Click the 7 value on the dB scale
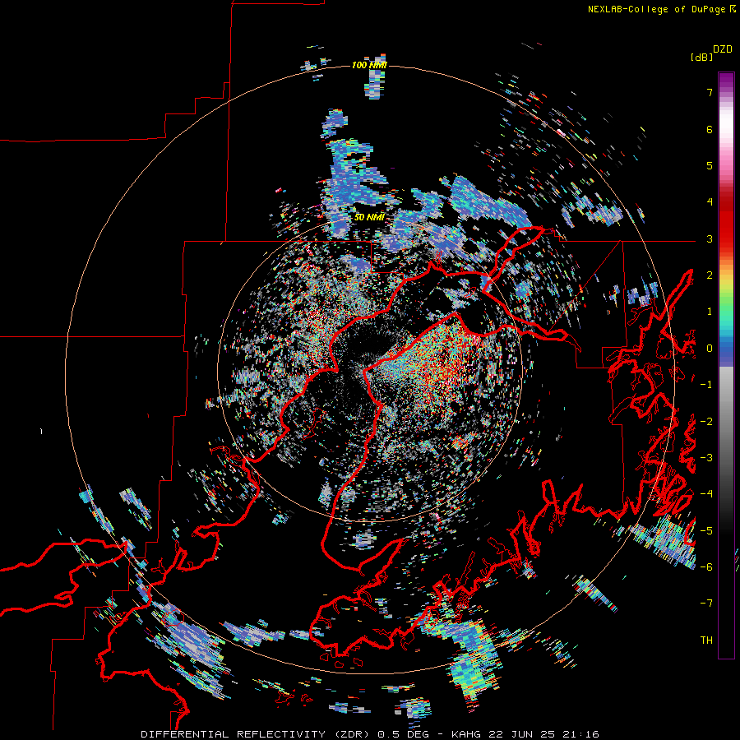Screen dimensions: 740x740 (x=710, y=93)
